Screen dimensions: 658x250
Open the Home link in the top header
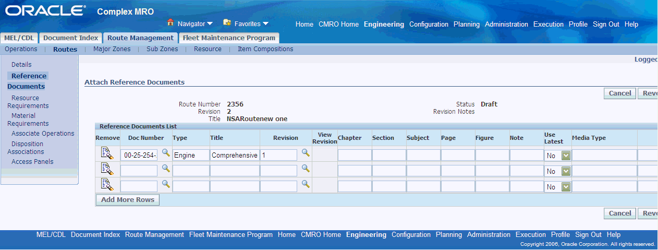304,25
